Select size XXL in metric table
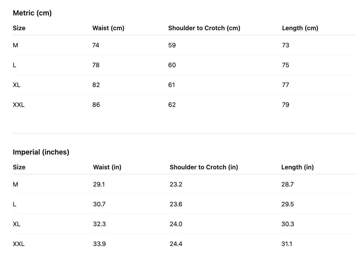 coord(19,105)
